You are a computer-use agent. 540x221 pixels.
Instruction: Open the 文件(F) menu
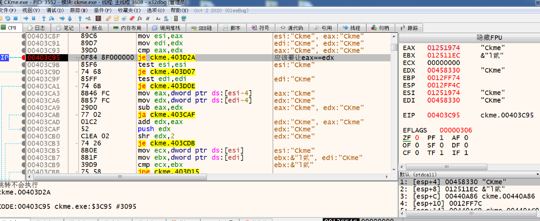click(8, 10)
